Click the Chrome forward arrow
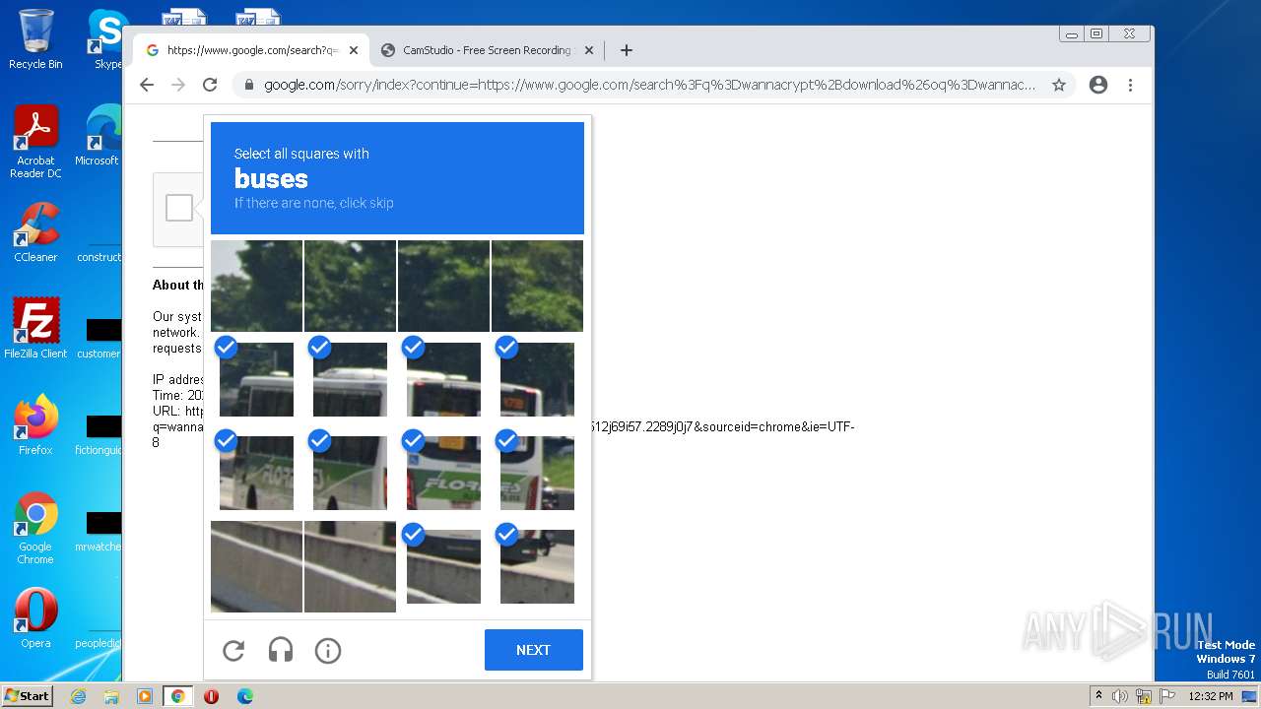The image size is (1261, 709). 178,85
